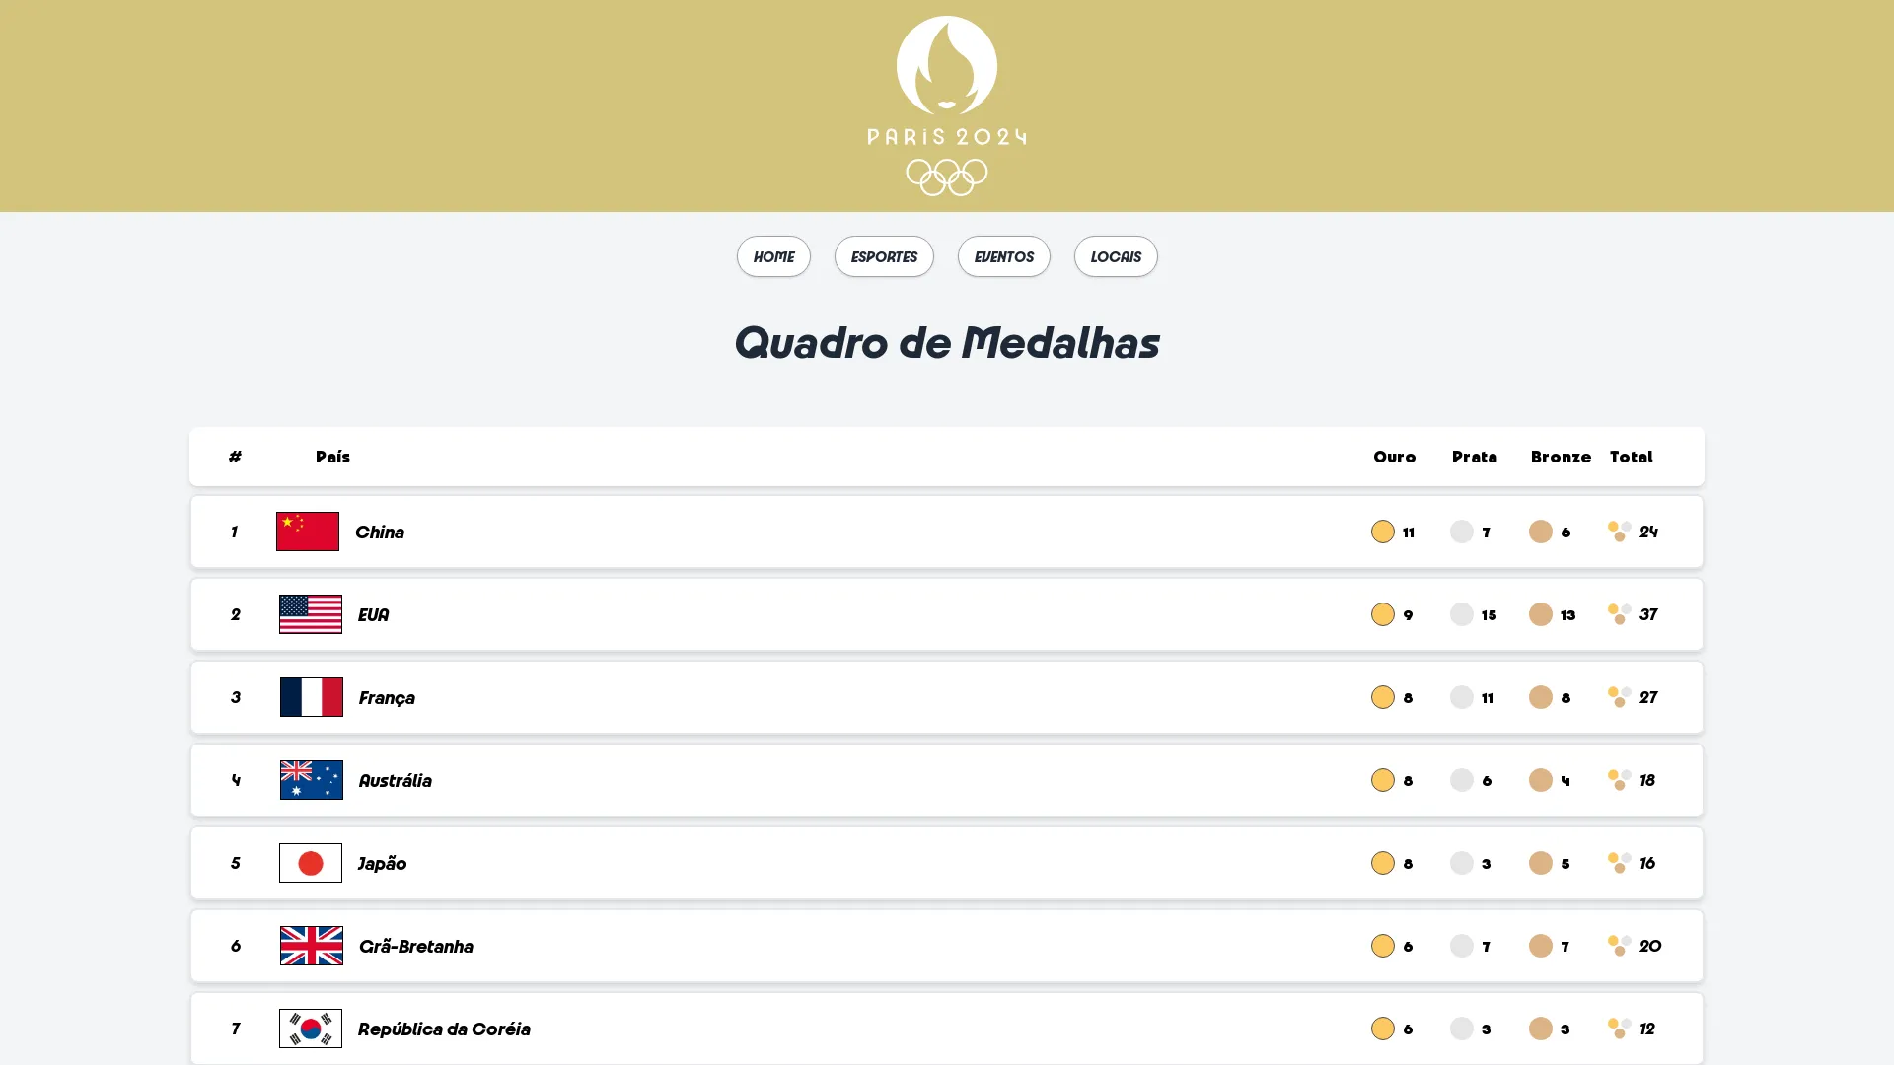Click Austrália's total medals icon
The width and height of the screenshot is (1894, 1065).
(x=1619, y=780)
